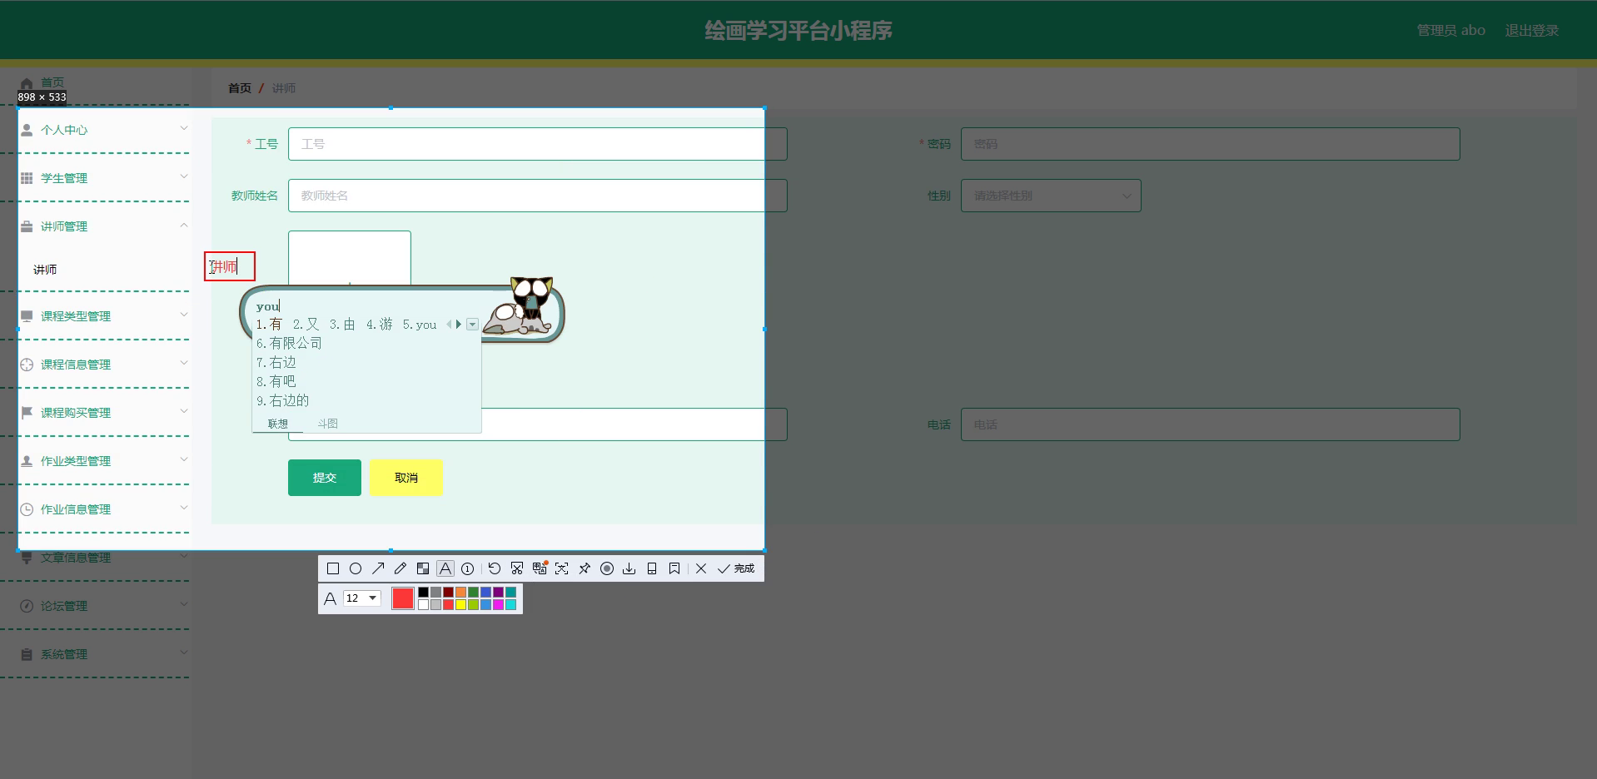The width and height of the screenshot is (1597, 779).
Task: Click into the 工号 input field
Action: [x=537, y=144]
